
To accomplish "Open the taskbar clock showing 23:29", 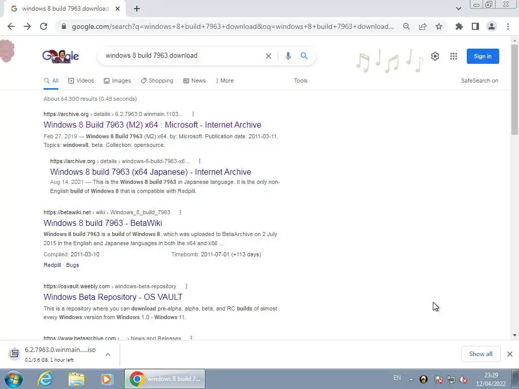I will [491, 379].
